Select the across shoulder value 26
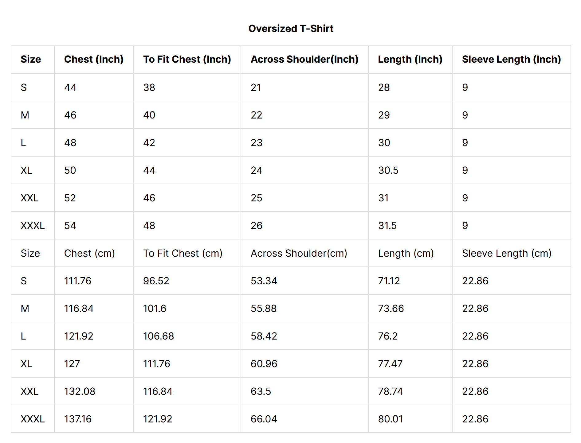The image size is (581, 443). point(256,226)
